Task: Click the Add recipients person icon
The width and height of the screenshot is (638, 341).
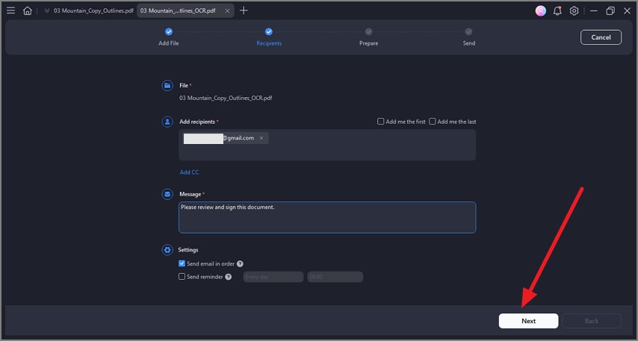Action: click(167, 122)
